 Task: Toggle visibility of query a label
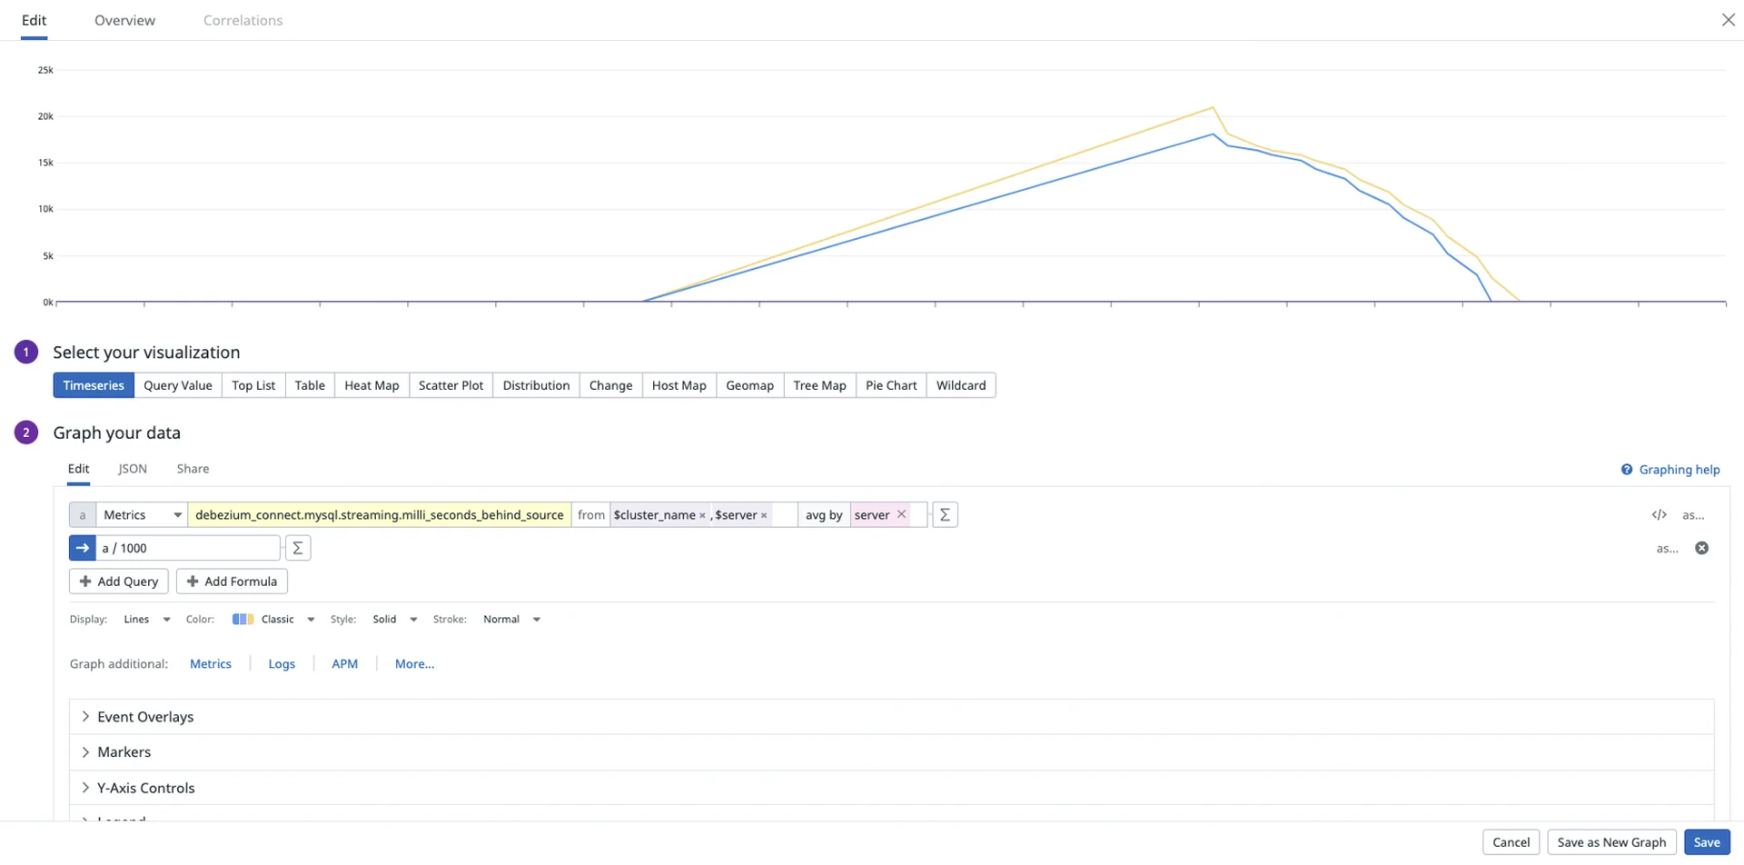click(83, 515)
